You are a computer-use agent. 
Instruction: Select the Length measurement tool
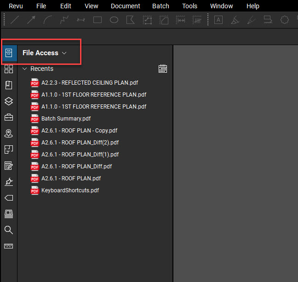[x=180, y=20]
